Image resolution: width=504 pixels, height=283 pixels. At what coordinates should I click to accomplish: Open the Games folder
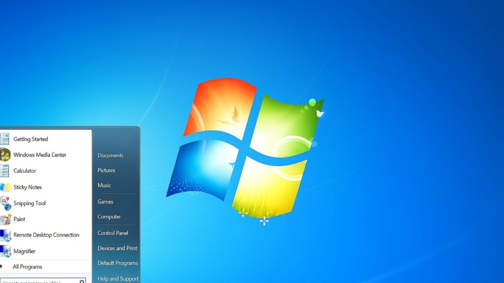105,201
